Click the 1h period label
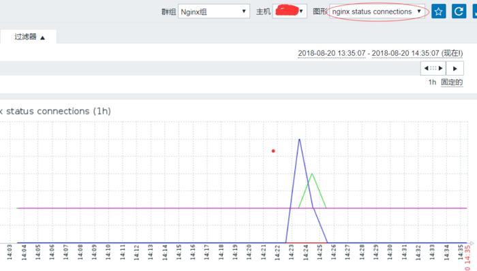477x271 pixels. pos(432,82)
